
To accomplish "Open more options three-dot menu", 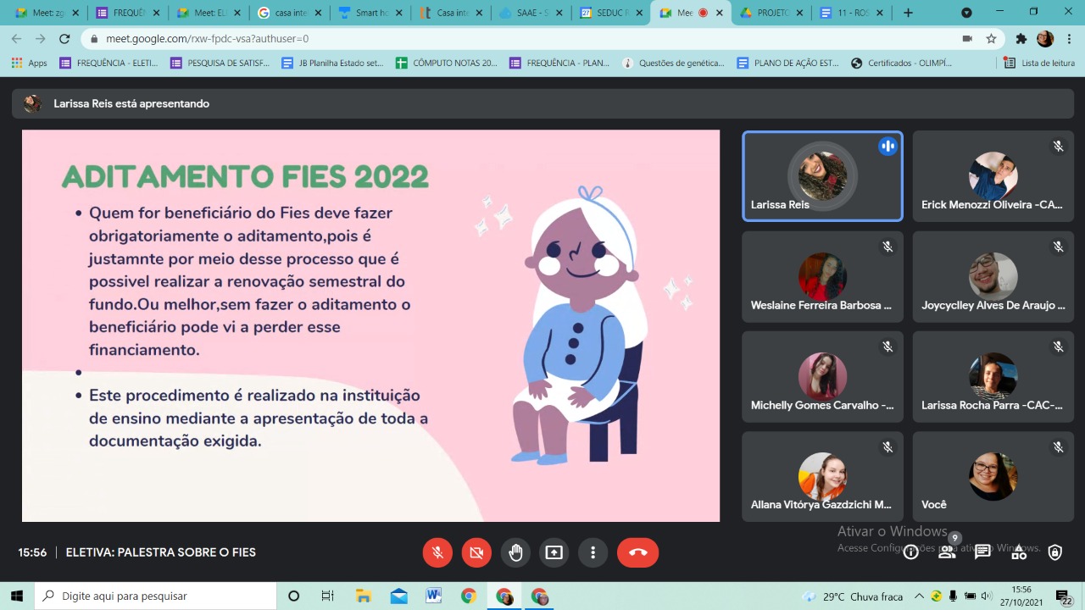I will [x=593, y=552].
